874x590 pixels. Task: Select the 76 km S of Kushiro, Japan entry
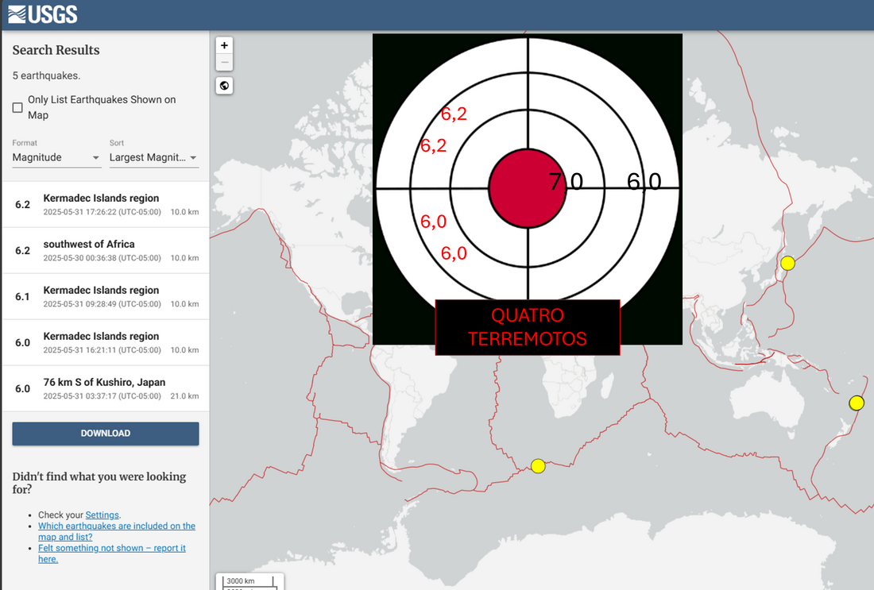coord(106,389)
